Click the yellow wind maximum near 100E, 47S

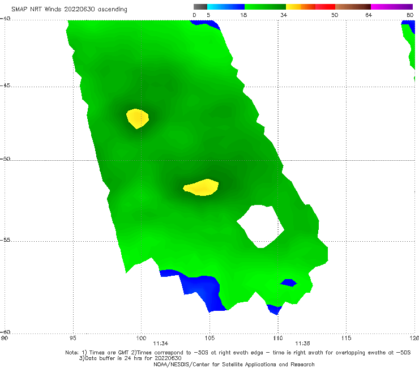coord(138,118)
